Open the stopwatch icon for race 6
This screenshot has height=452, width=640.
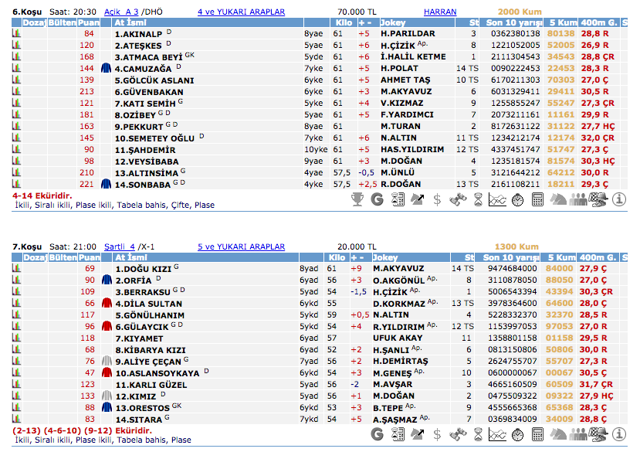click(518, 199)
